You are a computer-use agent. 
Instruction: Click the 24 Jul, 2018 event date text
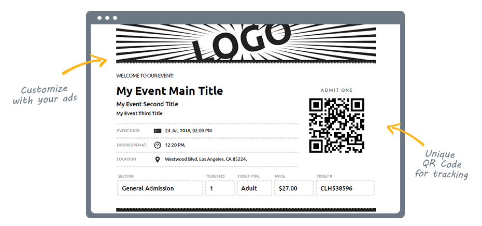click(189, 131)
